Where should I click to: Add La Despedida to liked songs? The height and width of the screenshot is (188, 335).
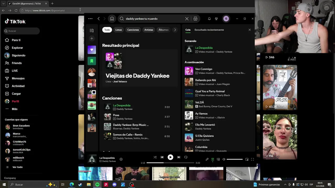click(x=121, y=159)
